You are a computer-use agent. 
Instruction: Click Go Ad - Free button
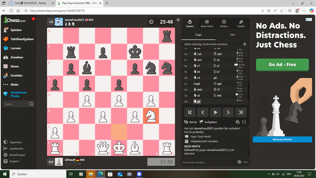[x=282, y=65]
